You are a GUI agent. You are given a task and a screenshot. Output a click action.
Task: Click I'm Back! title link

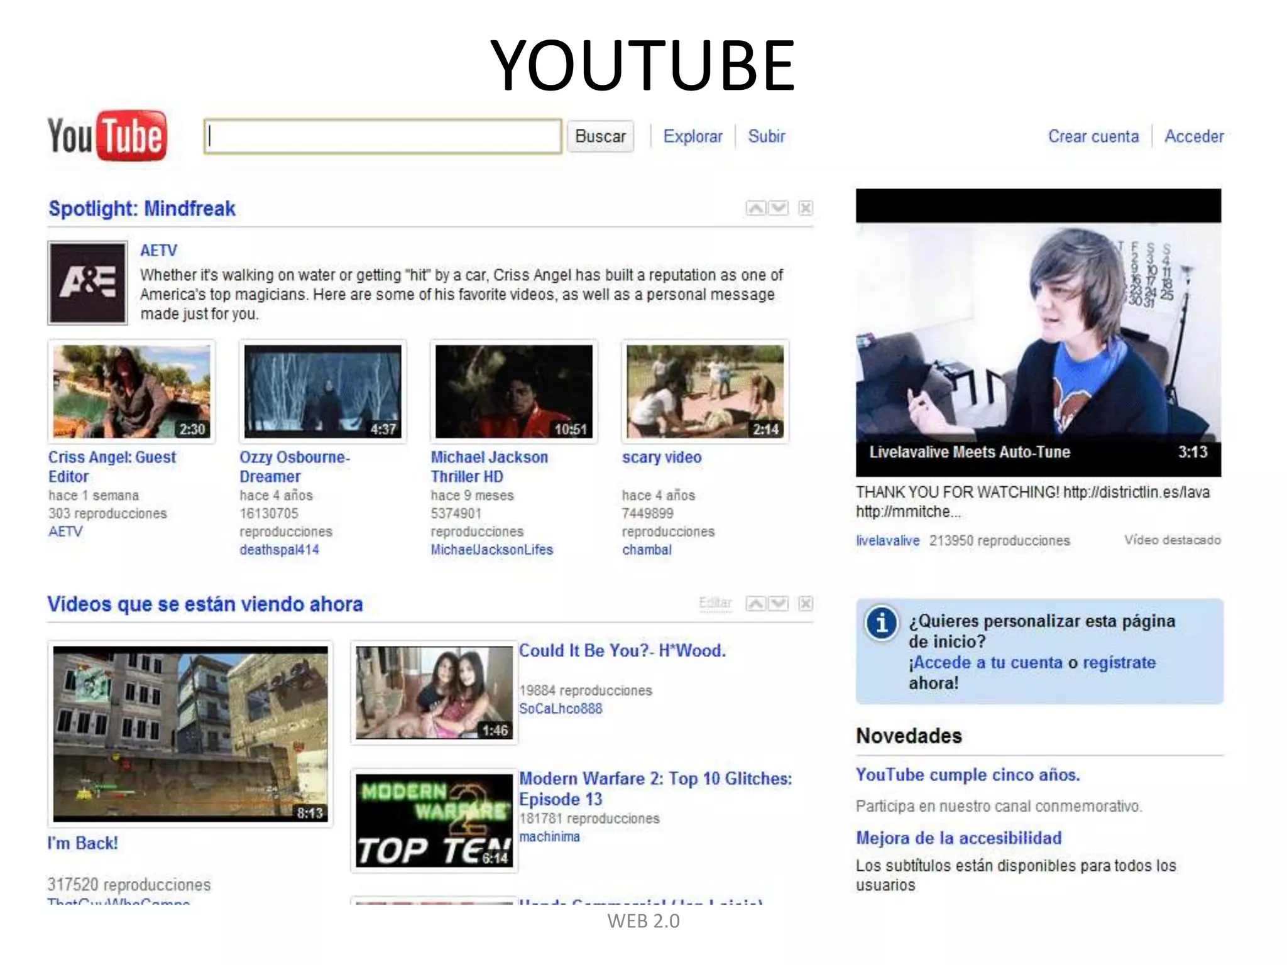[82, 843]
